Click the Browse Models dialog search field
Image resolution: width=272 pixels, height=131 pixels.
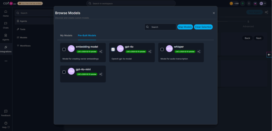[160, 27]
